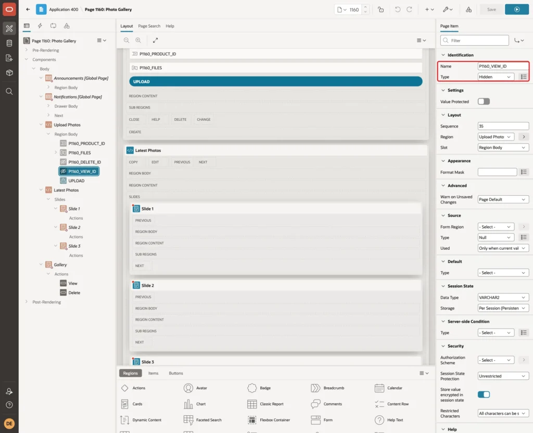Pick the Classic Report region from gallery
The width and height of the screenshot is (533, 433).
265,404
